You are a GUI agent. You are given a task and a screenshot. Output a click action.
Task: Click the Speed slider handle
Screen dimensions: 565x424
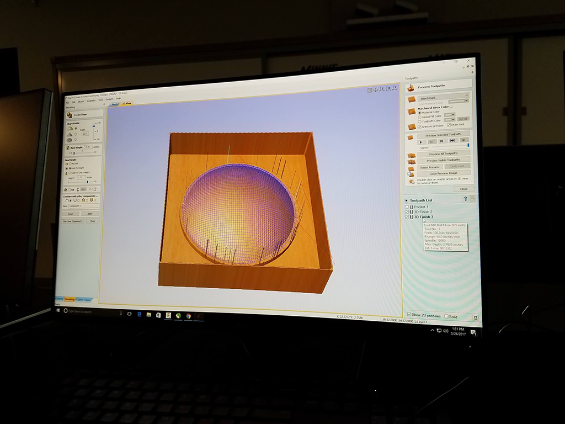click(x=468, y=145)
